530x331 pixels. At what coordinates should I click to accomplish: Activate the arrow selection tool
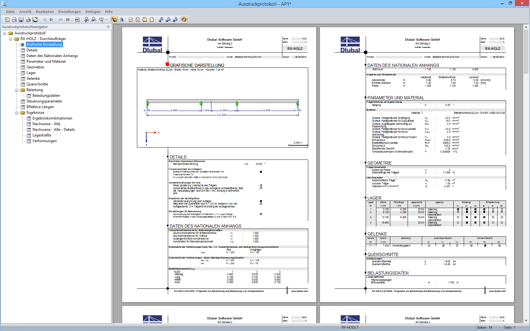point(121,20)
